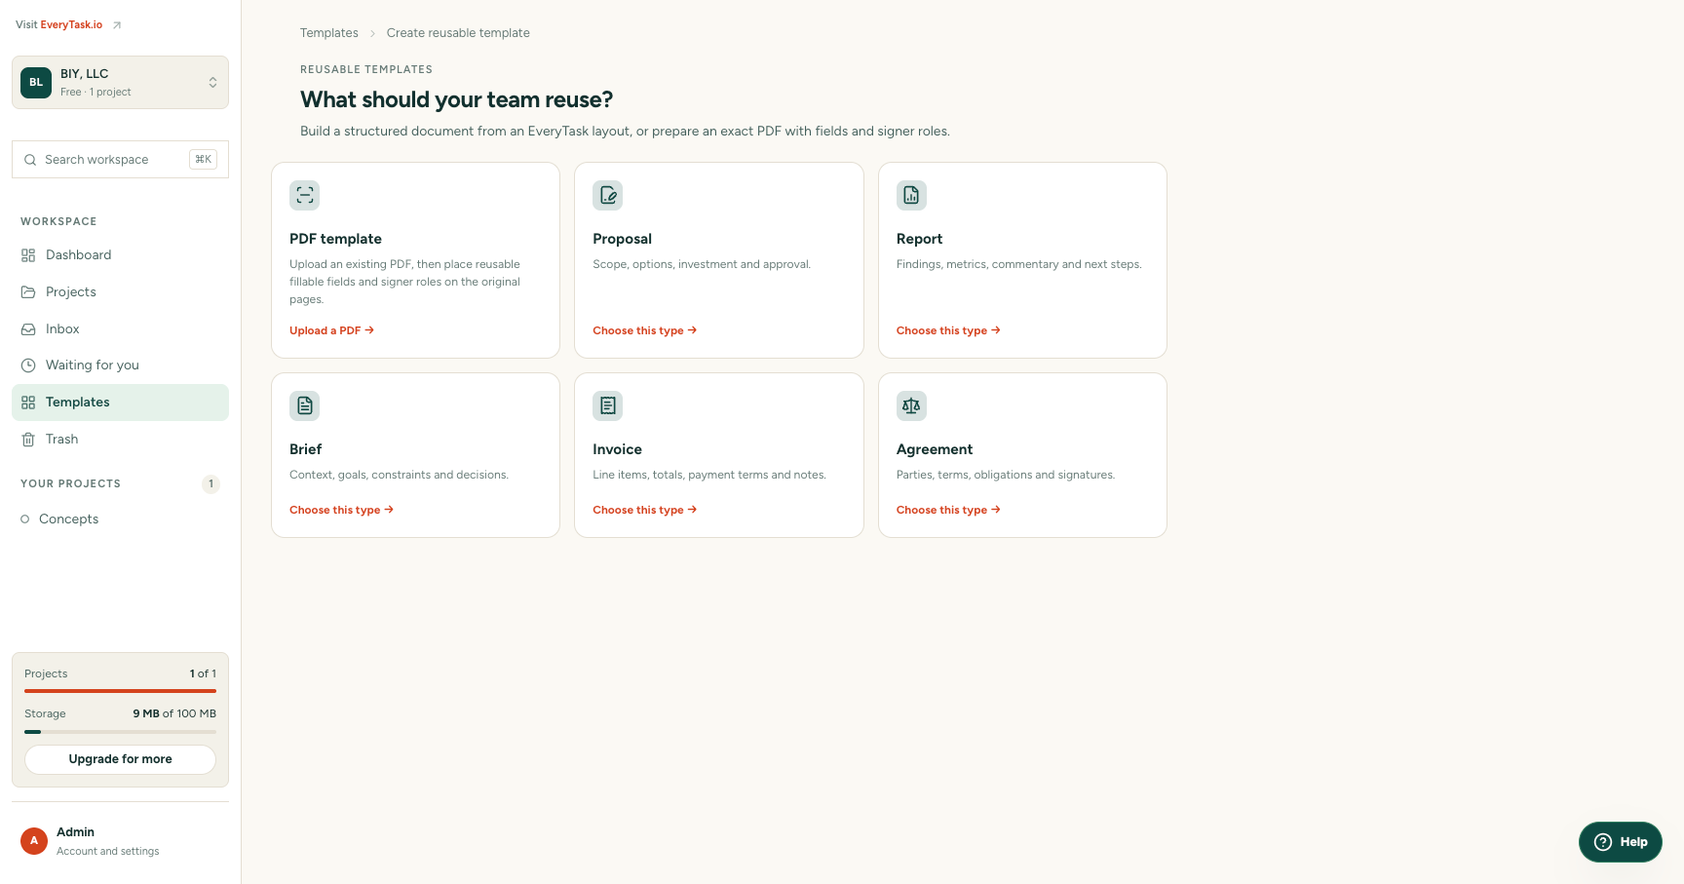Viewport: 1684px width, 884px height.
Task: Click the PDF template scan icon
Action: point(304,195)
